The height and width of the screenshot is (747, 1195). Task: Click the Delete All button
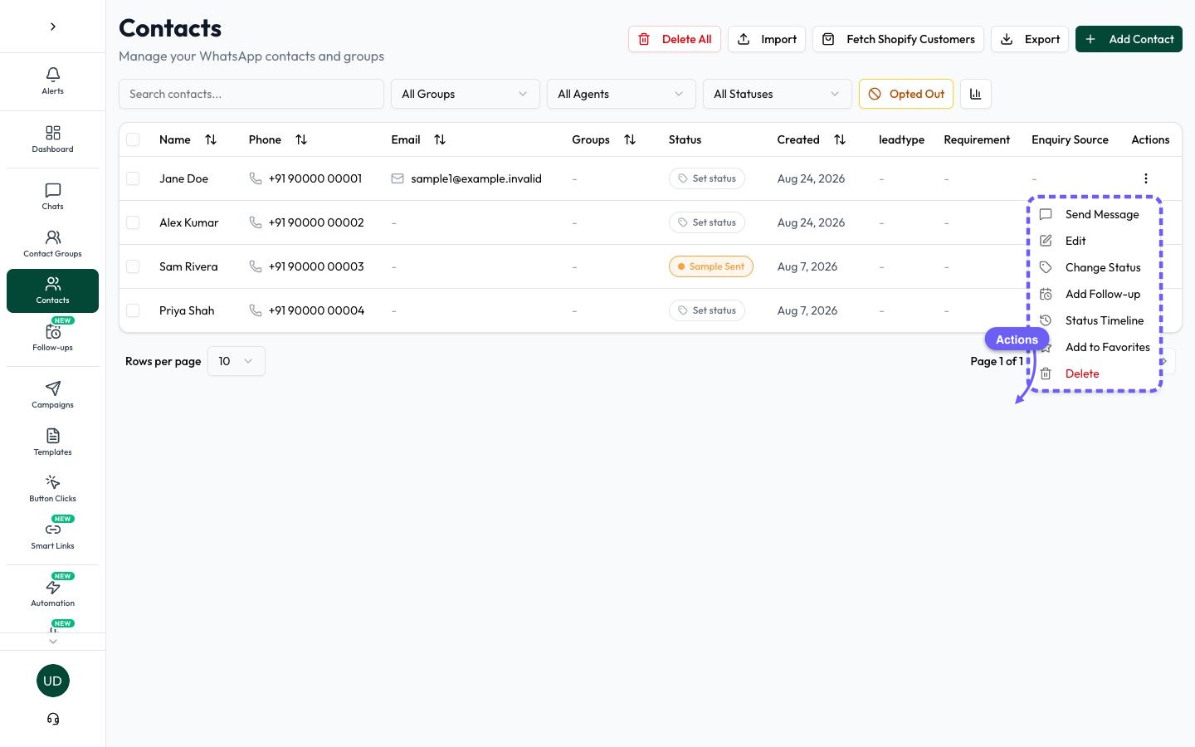675,39
